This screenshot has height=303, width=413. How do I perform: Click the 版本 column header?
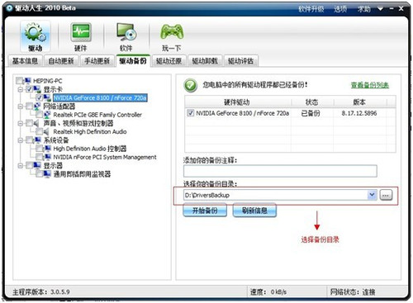359,102
